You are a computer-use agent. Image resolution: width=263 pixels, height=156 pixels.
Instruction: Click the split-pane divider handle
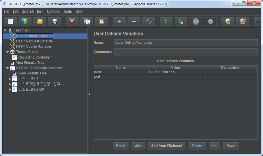[x=89, y=93]
